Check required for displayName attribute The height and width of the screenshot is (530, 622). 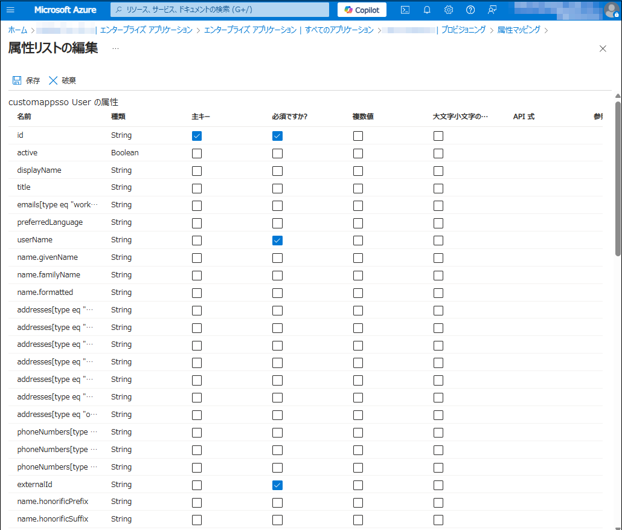[277, 170]
